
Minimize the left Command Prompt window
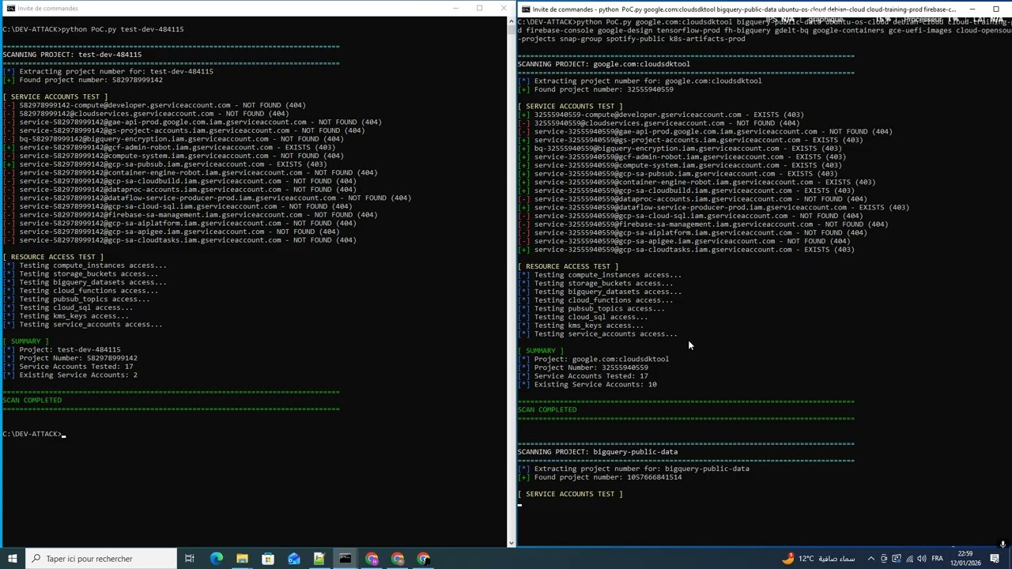[x=455, y=8]
